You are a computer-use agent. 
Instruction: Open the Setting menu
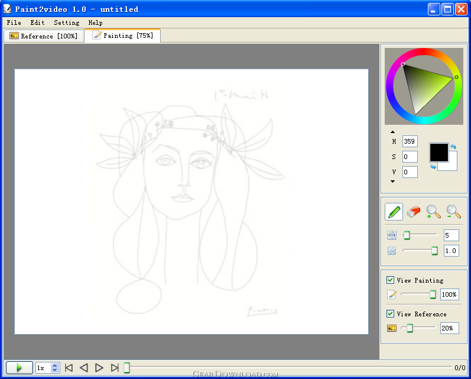point(66,22)
